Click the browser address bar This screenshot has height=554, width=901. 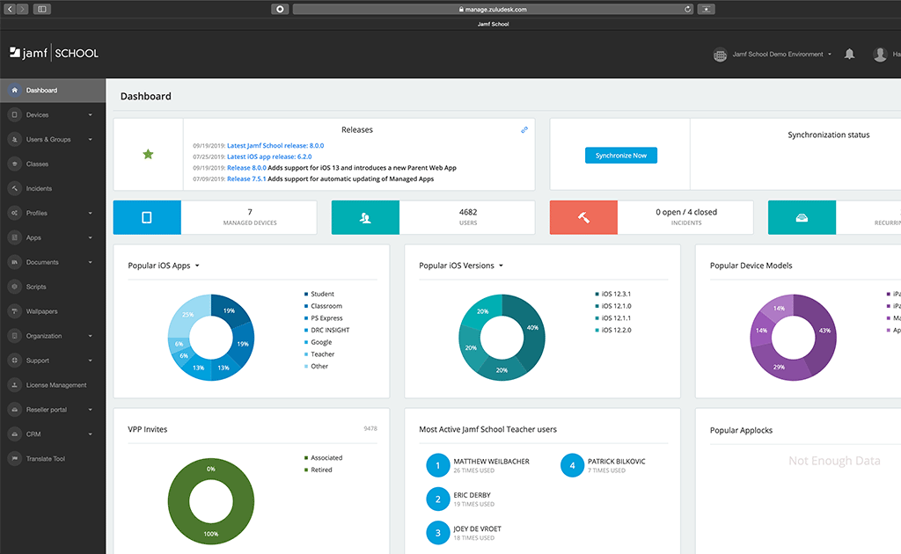tap(493, 9)
